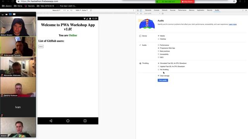Switch to the Elements tab
Viewport: 248px width, 139px height.
148,10
